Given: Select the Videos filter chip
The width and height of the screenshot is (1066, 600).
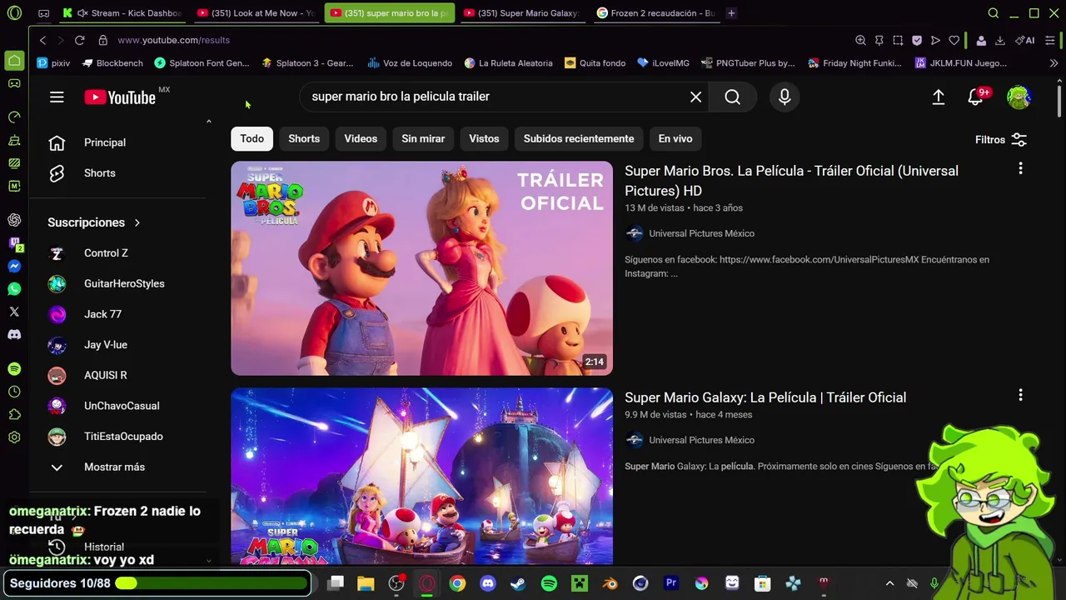Looking at the screenshot, I should (361, 138).
